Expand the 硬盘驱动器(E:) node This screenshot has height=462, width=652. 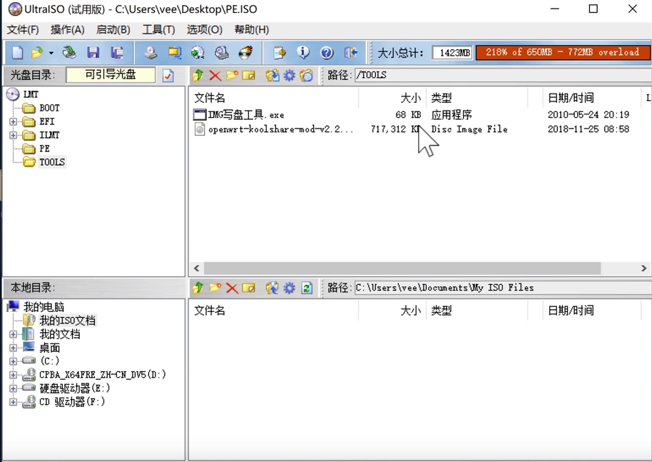point(14,388)
